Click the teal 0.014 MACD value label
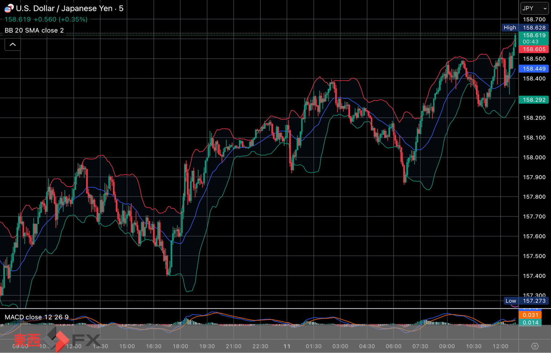Viewport: 551px width, 353px height. [530, 323]
